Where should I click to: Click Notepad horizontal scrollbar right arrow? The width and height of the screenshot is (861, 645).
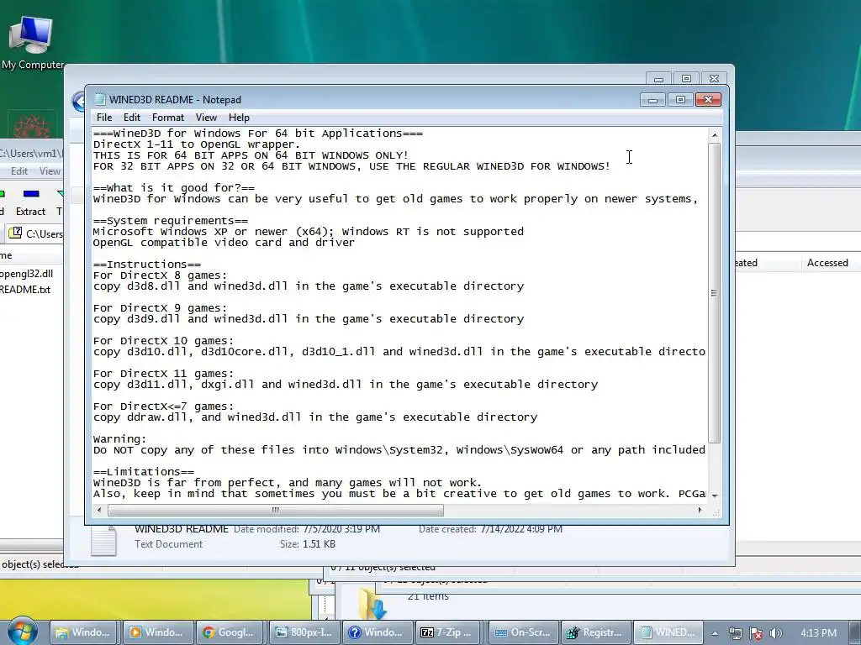pyautogui.click(x=700, y=510)
